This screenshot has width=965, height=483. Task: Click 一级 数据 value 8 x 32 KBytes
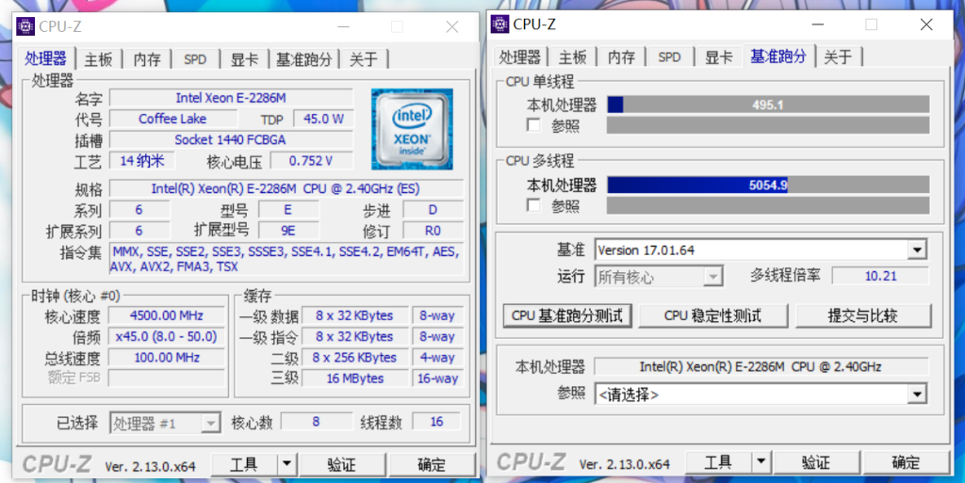click(x=355, y=315)
